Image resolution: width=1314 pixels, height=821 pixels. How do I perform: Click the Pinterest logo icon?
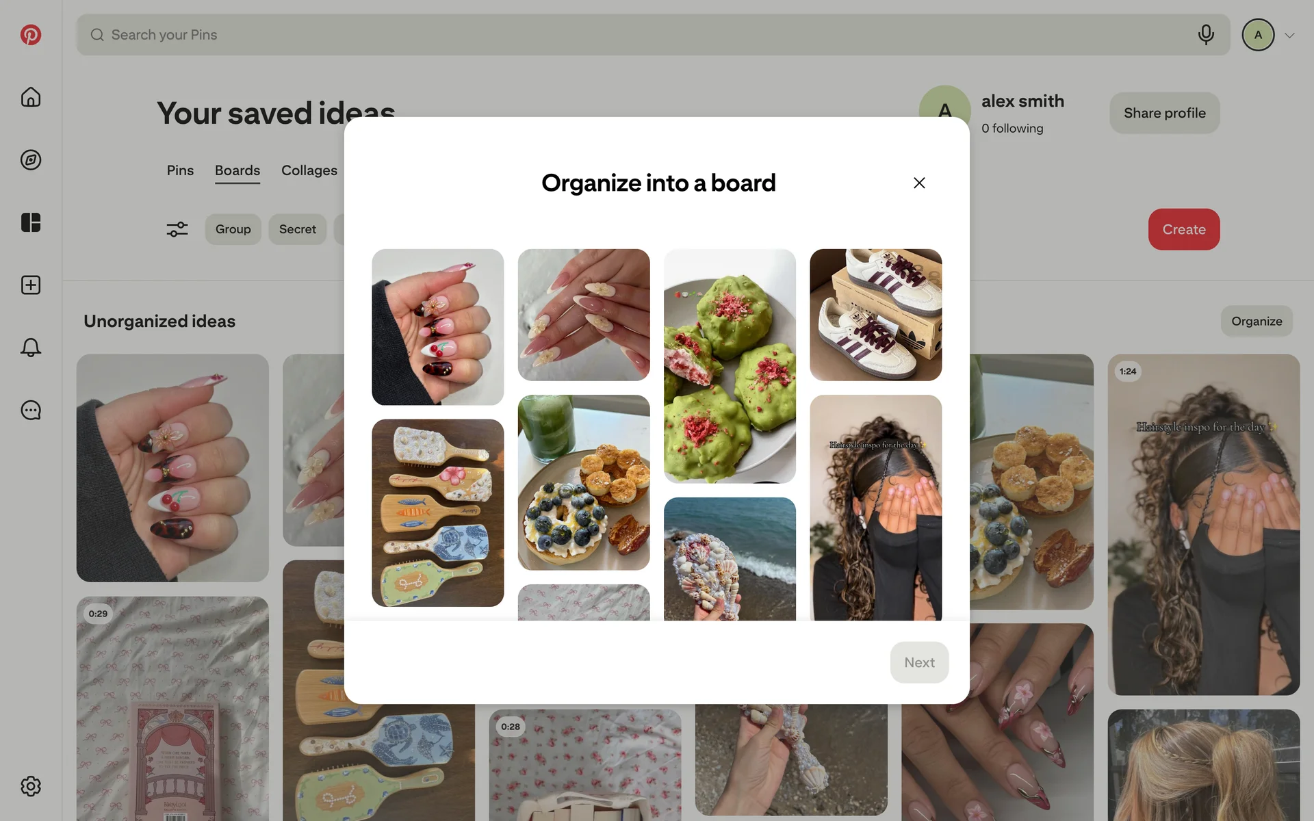tap(31, 35)
